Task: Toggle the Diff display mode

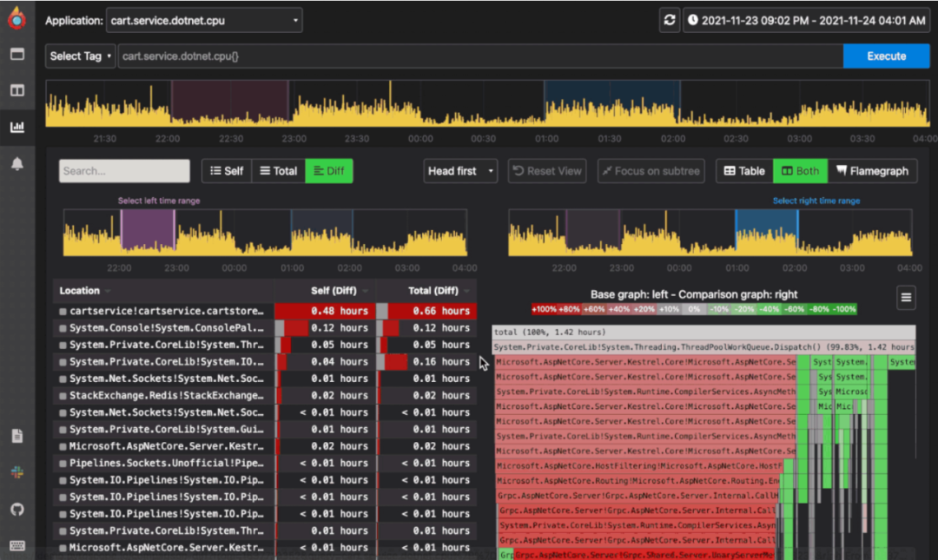Action: coord(329,170)
